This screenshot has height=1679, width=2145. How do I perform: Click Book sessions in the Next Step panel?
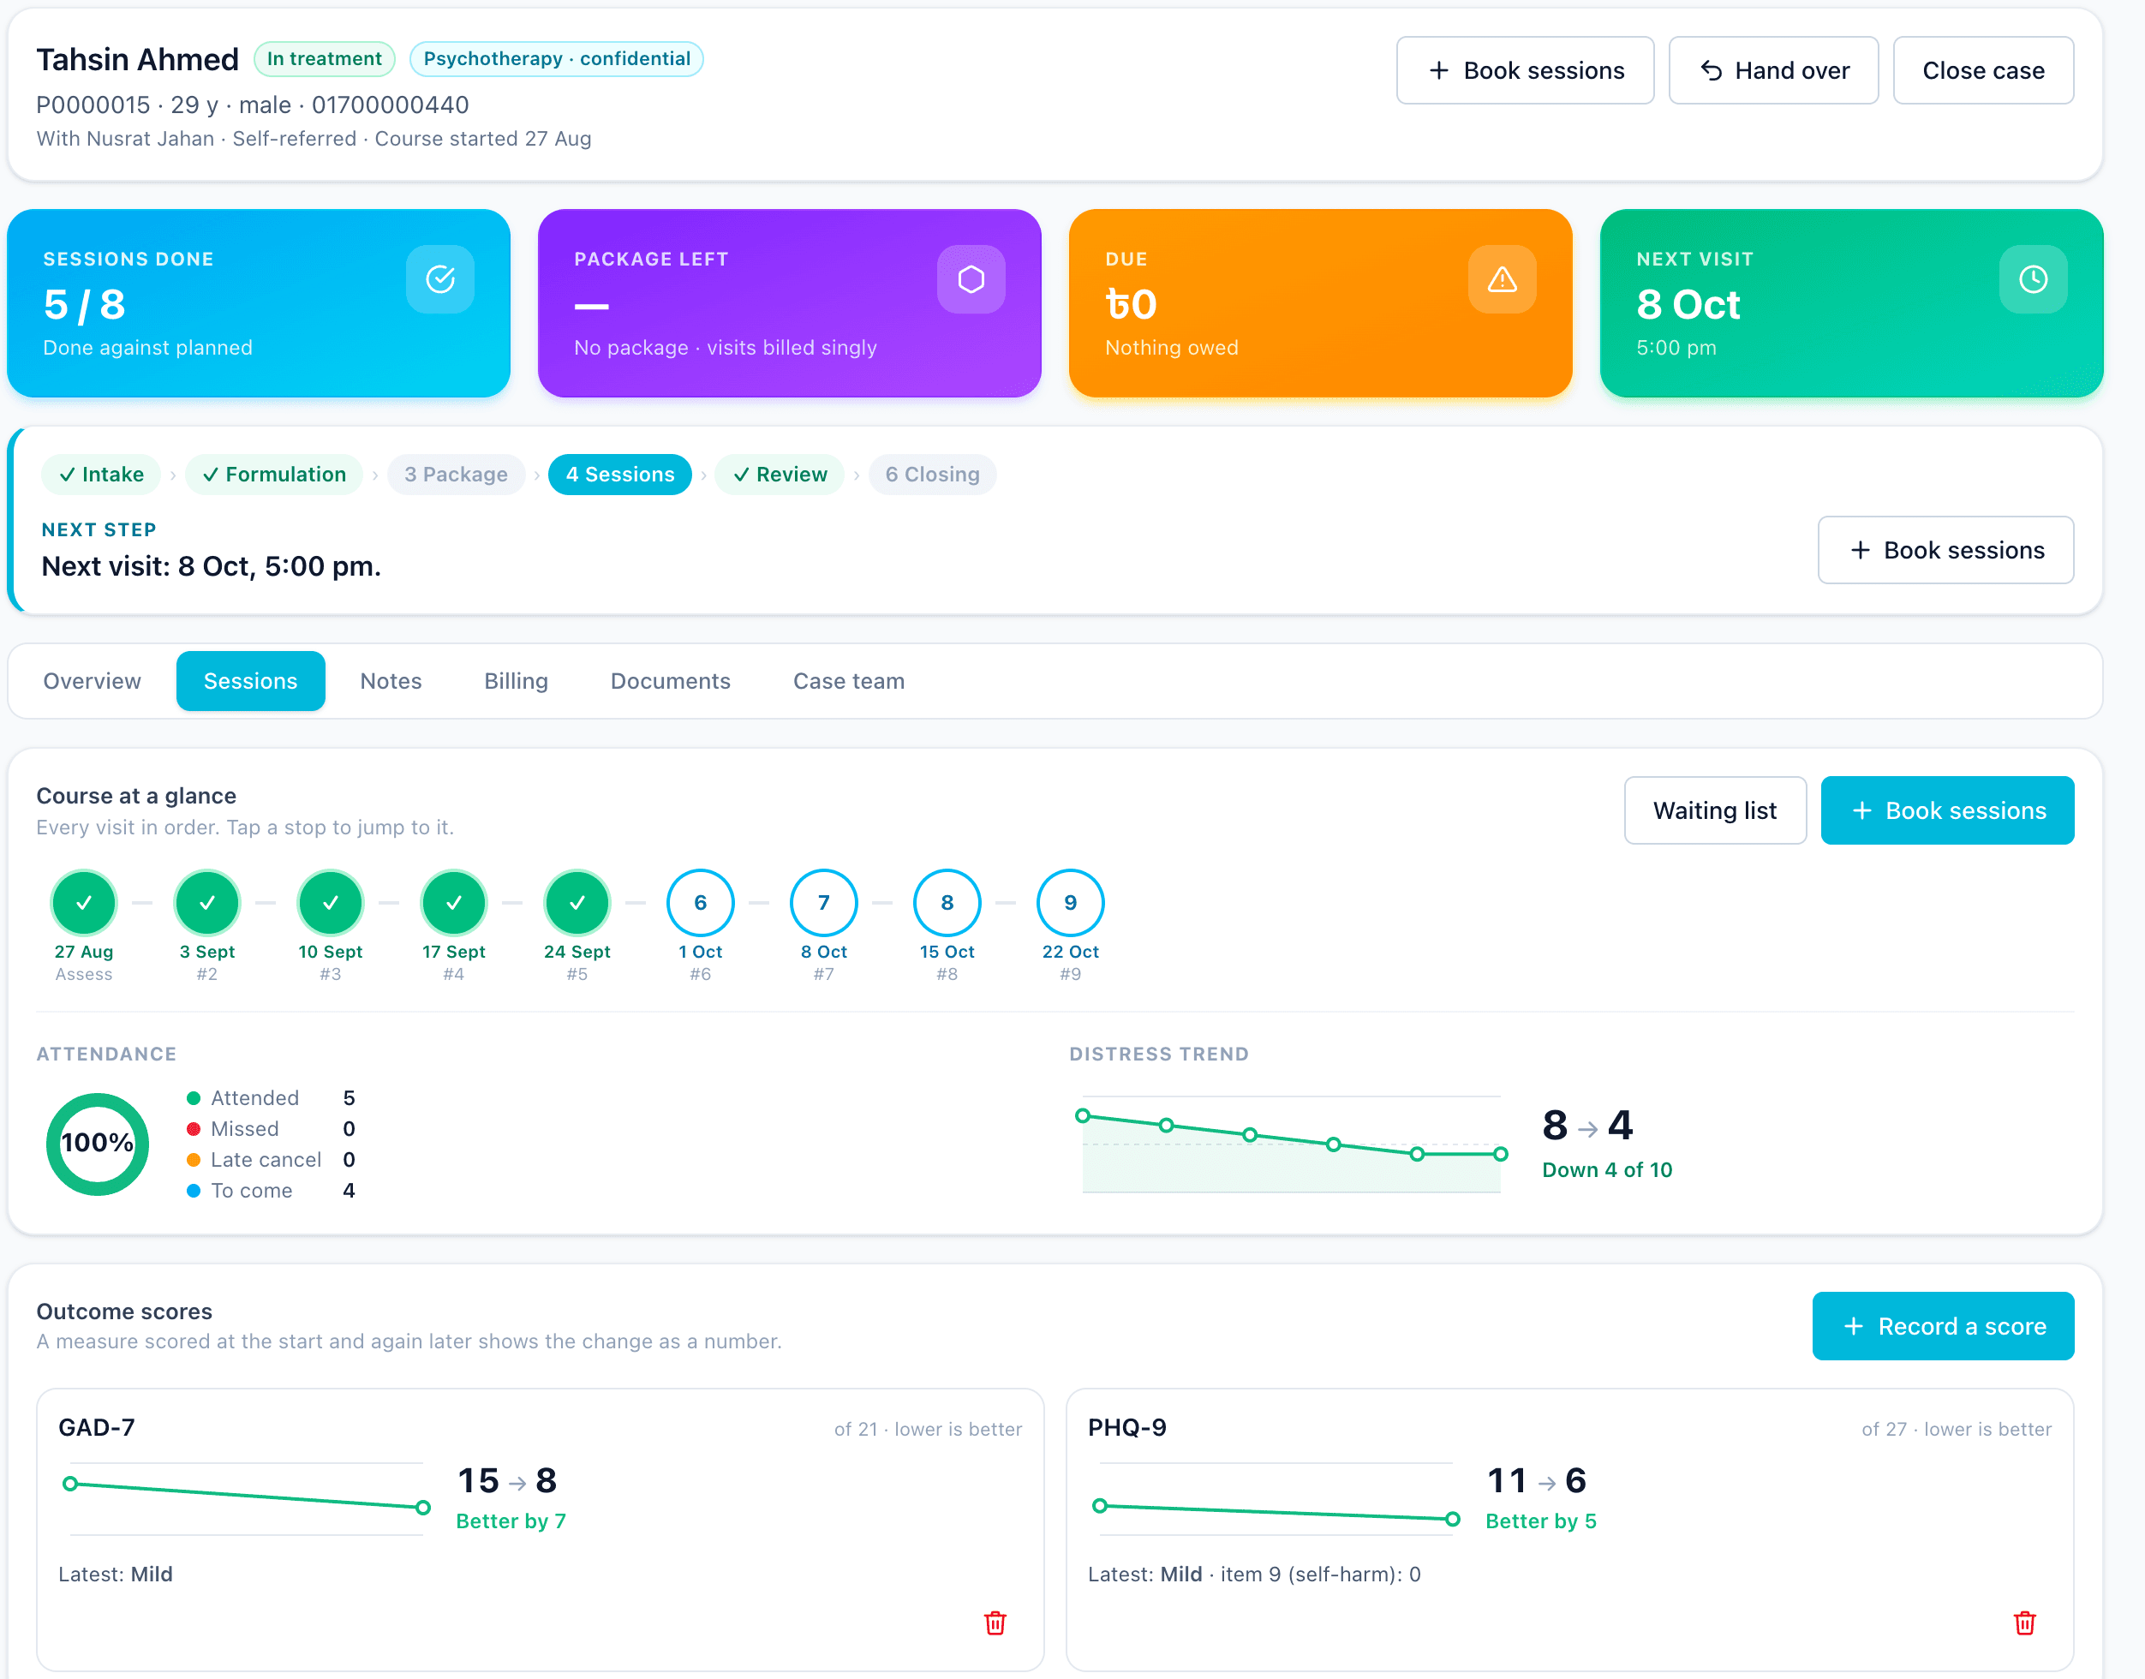pos(1945,549)
